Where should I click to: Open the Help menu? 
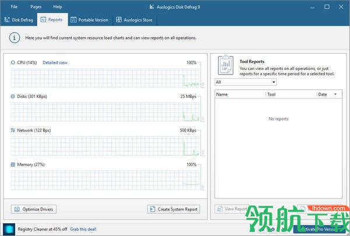click(x=58, y=6)
